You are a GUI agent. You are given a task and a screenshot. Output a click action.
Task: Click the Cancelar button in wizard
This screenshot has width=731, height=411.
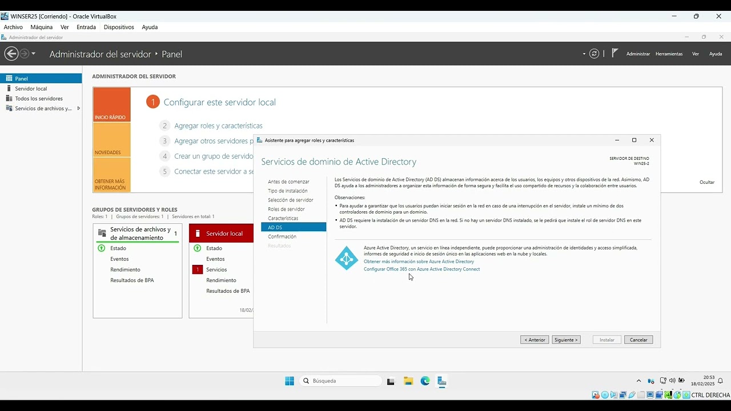tap(638, 340)
